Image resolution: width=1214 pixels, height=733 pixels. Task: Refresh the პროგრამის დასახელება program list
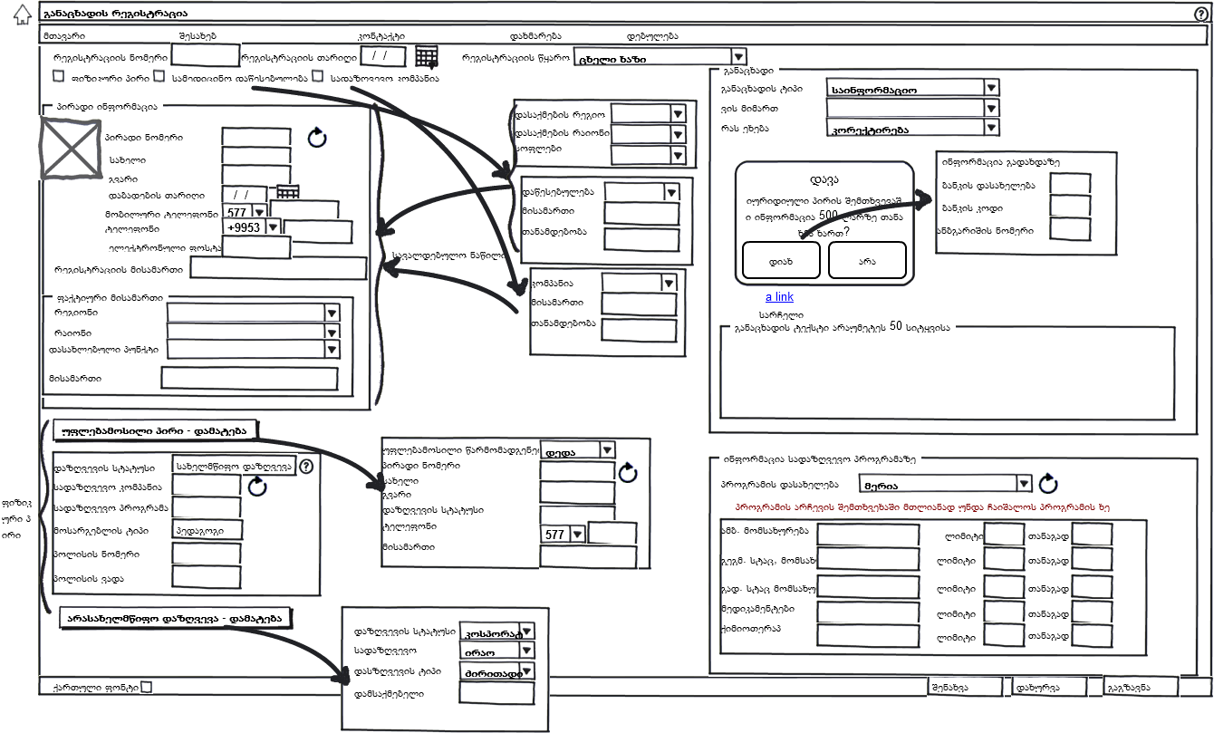coord(1048,483)
